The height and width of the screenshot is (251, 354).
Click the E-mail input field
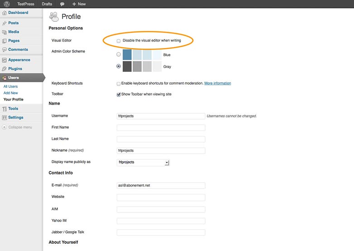[161, 185]
